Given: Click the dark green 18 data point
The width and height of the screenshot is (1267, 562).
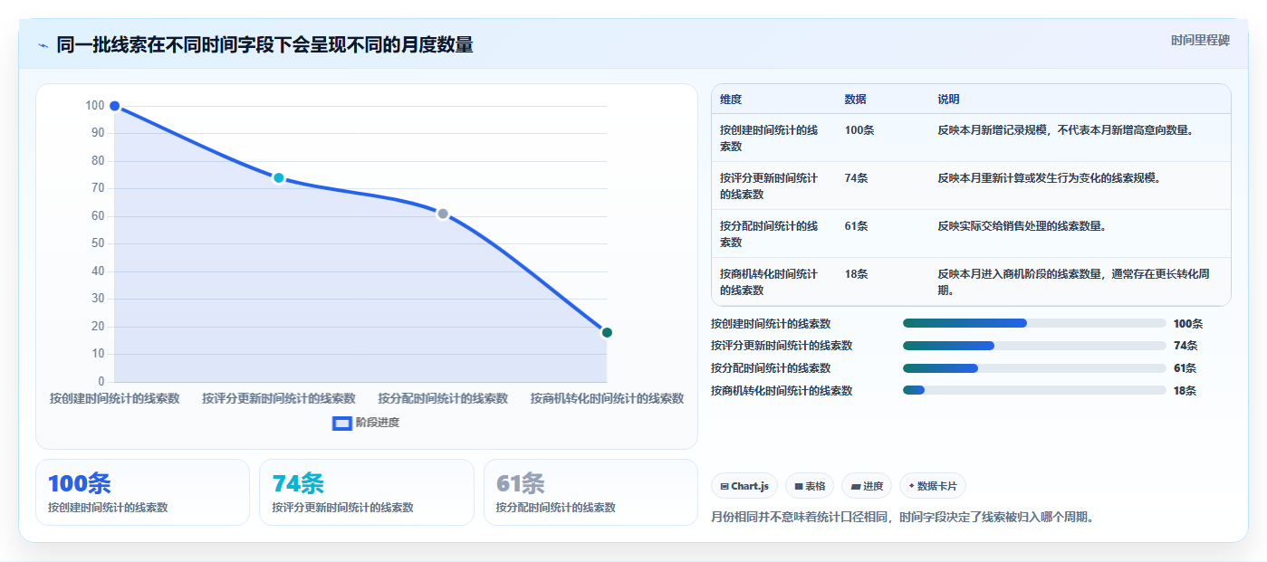Looking at the screenshot, I should pyautogui.click(x=607, y=332).
